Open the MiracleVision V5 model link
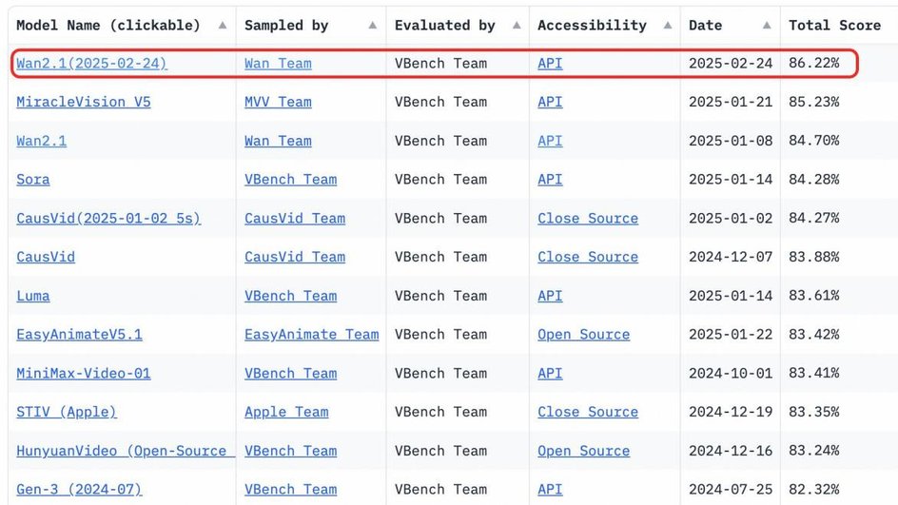 84,102
